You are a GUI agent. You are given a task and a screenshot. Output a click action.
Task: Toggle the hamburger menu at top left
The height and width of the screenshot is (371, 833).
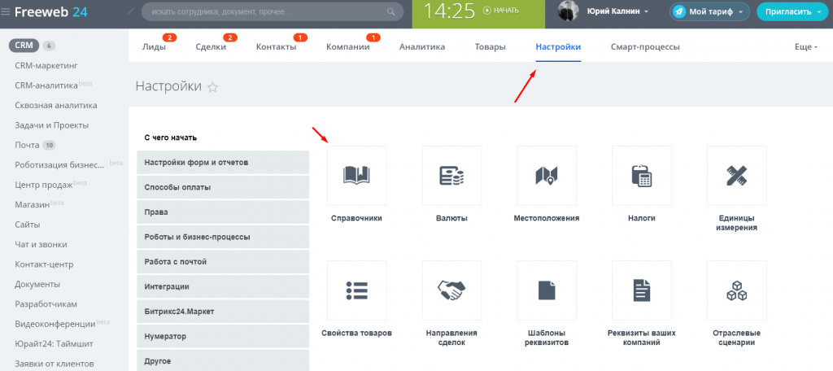[x=7, y=11]
